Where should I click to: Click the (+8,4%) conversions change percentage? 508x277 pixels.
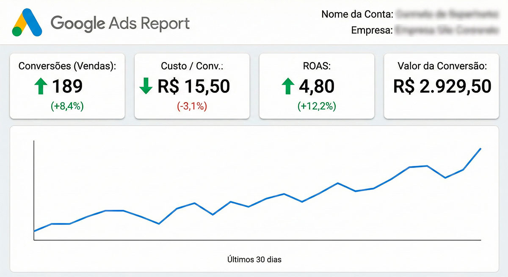[x=67, y=106]
